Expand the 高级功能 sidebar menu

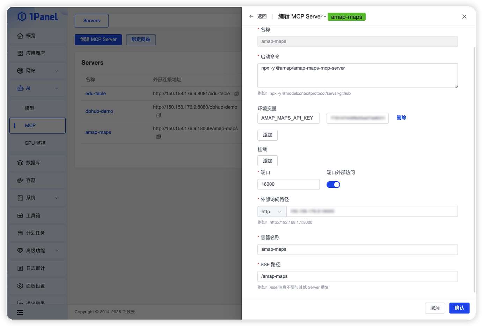(37, 250)
